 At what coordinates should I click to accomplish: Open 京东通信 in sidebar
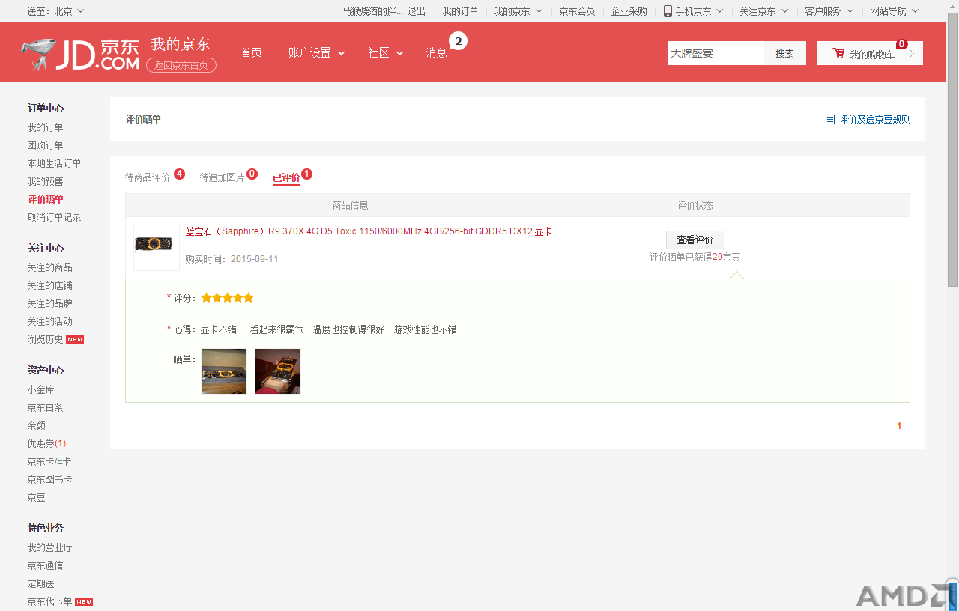point(46,565)
